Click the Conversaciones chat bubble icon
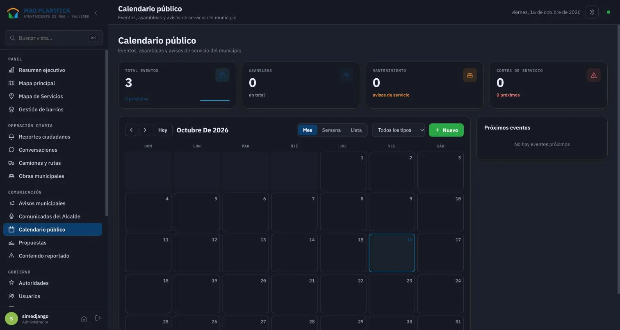 11,150
